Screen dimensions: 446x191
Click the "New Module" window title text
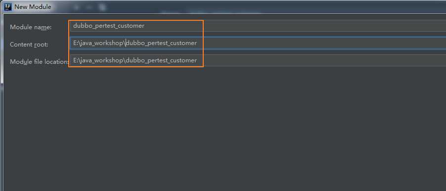33,7
